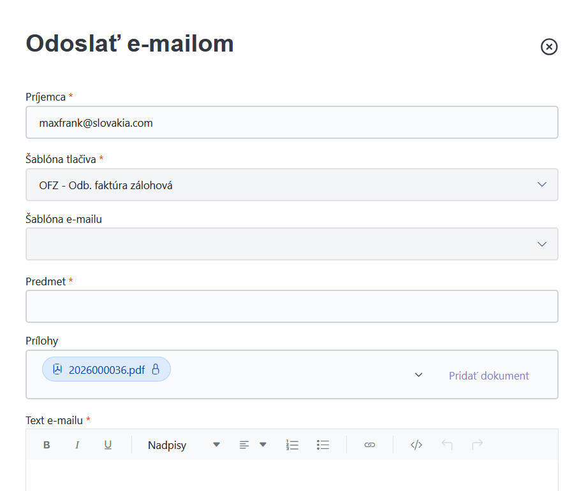Redo the last editor action

(478, 445)
